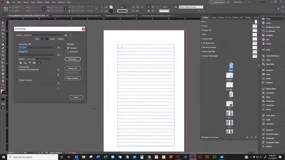Click the Publish Online button
The width and height of the screenshot is (285, 160).
[217, 2]
